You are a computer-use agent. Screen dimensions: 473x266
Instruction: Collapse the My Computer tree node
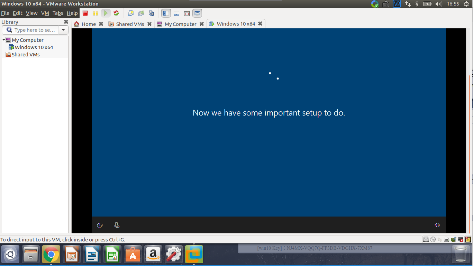point(4,40)
